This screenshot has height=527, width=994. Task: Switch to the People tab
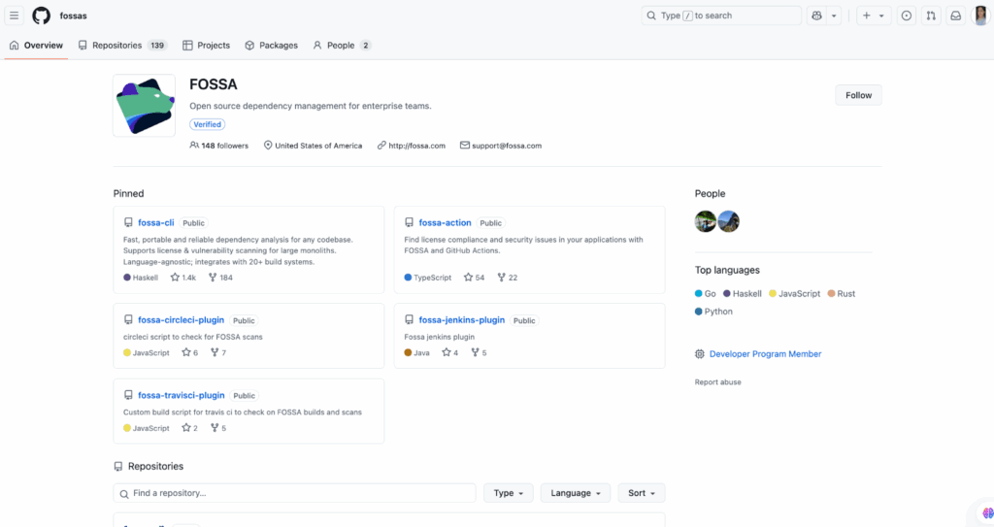[x=342, y=45]
